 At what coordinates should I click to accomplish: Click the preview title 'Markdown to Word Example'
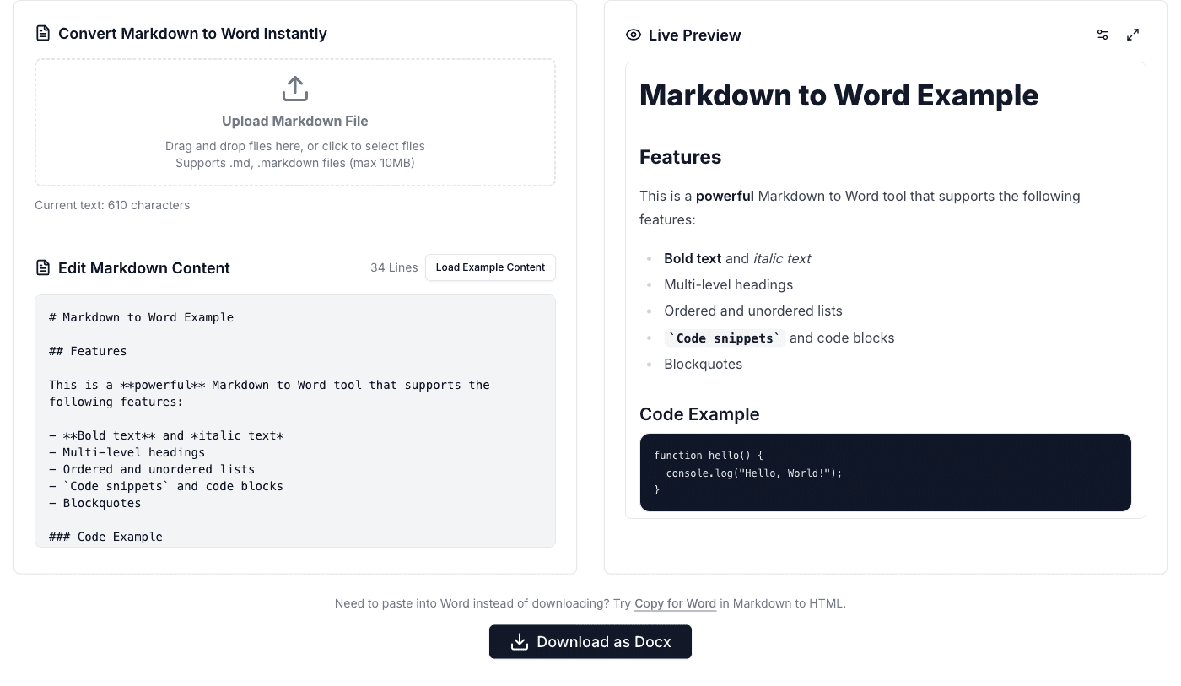pos(839,95)
